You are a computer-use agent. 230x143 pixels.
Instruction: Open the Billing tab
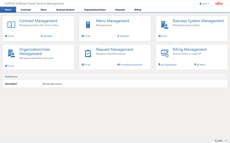pyautogui.click(x=138, y=10)
